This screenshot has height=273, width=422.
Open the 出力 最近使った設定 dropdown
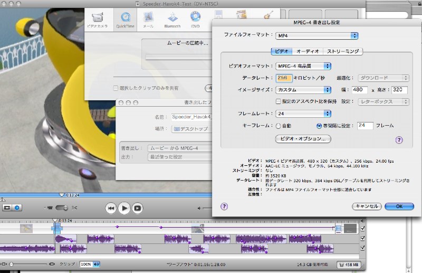pyautogui.click(x=180, y=157)
